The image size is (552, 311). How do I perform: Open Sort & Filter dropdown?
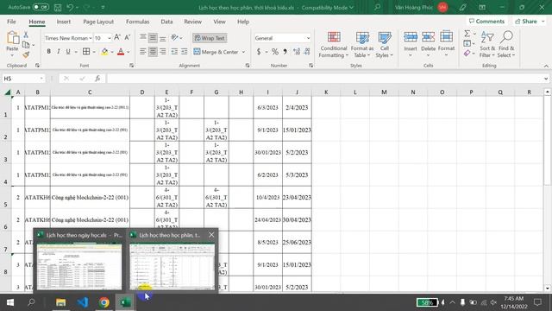[487, 45]
